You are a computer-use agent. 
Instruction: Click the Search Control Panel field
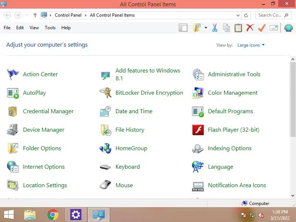click(x=273, y=15)
